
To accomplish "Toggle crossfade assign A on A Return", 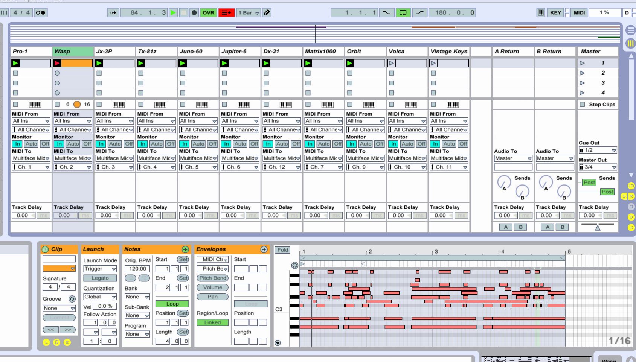I will click(506, 227).
